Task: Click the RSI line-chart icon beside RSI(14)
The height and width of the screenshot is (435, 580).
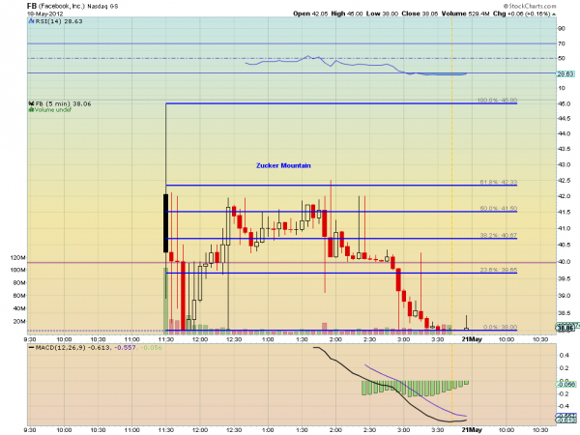Action: [32, 21]
